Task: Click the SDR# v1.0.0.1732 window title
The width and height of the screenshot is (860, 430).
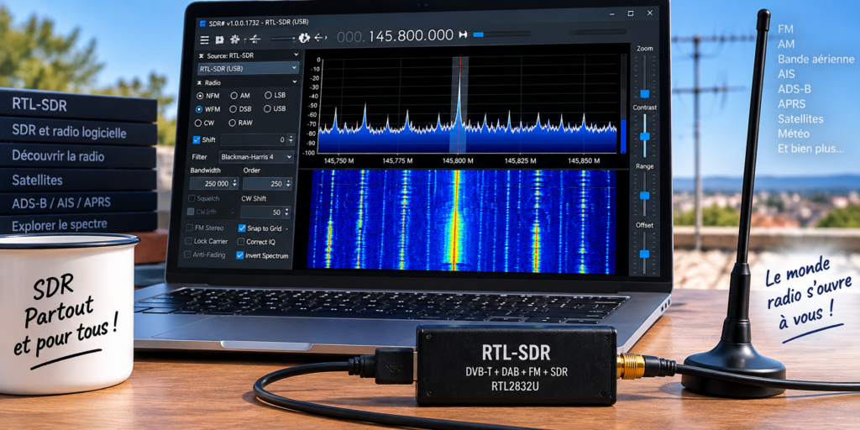Action: [259, 23]
